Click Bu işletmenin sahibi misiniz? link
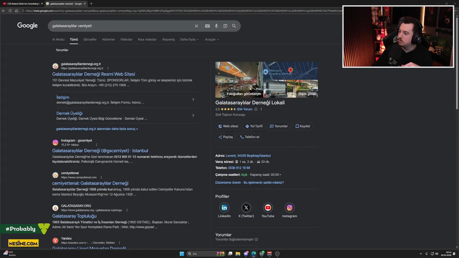 click(264, 182)
